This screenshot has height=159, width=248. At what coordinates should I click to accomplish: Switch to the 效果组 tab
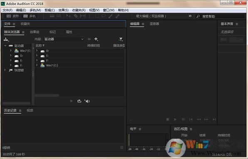(x=35, y=32)
